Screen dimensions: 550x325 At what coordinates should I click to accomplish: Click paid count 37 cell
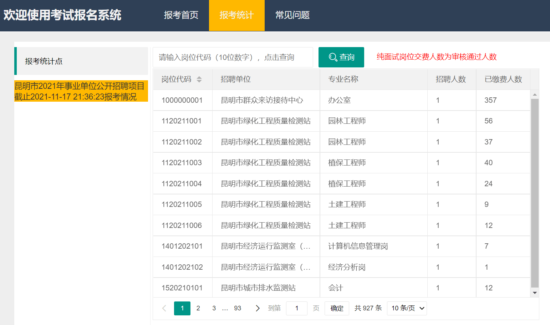coord(503,142)
